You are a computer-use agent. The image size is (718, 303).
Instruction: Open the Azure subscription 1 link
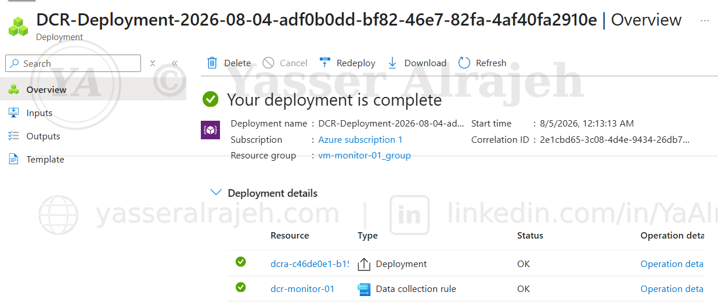coord(360,139)
